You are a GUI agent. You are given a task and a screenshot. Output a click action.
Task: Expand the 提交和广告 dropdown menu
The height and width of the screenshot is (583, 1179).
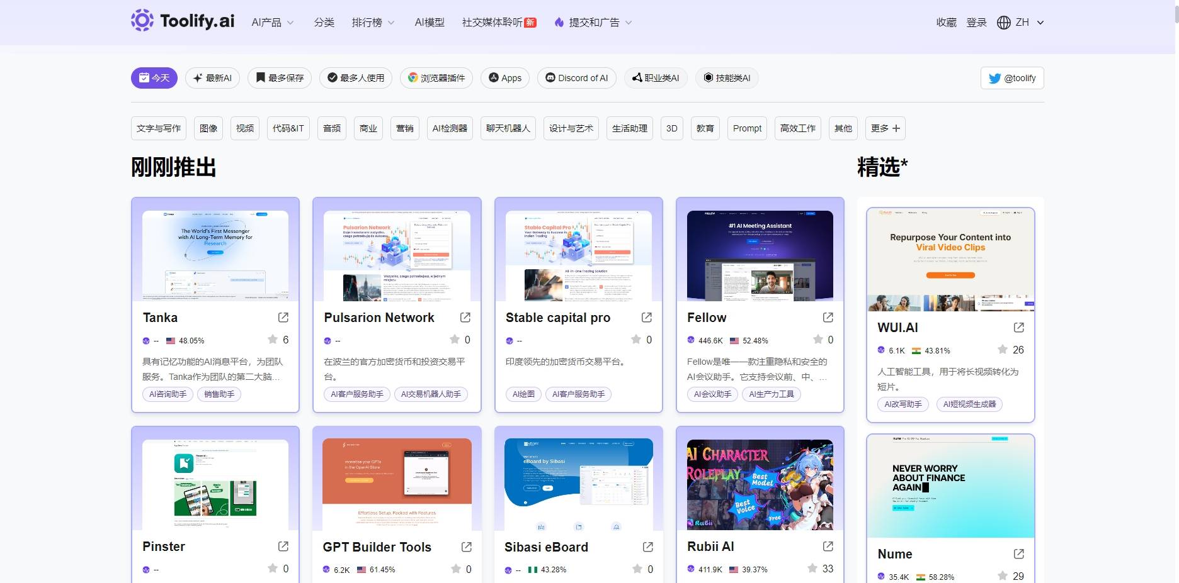[593, 23]
